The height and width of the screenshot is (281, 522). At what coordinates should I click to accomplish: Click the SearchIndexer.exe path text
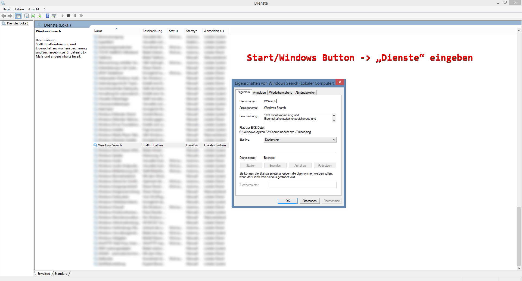pyautogui.click(x=275, y=132)
